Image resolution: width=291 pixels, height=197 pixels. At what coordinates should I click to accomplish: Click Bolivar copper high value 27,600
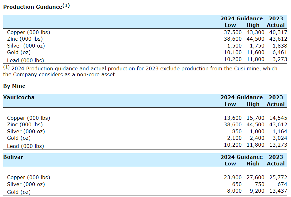255,178
